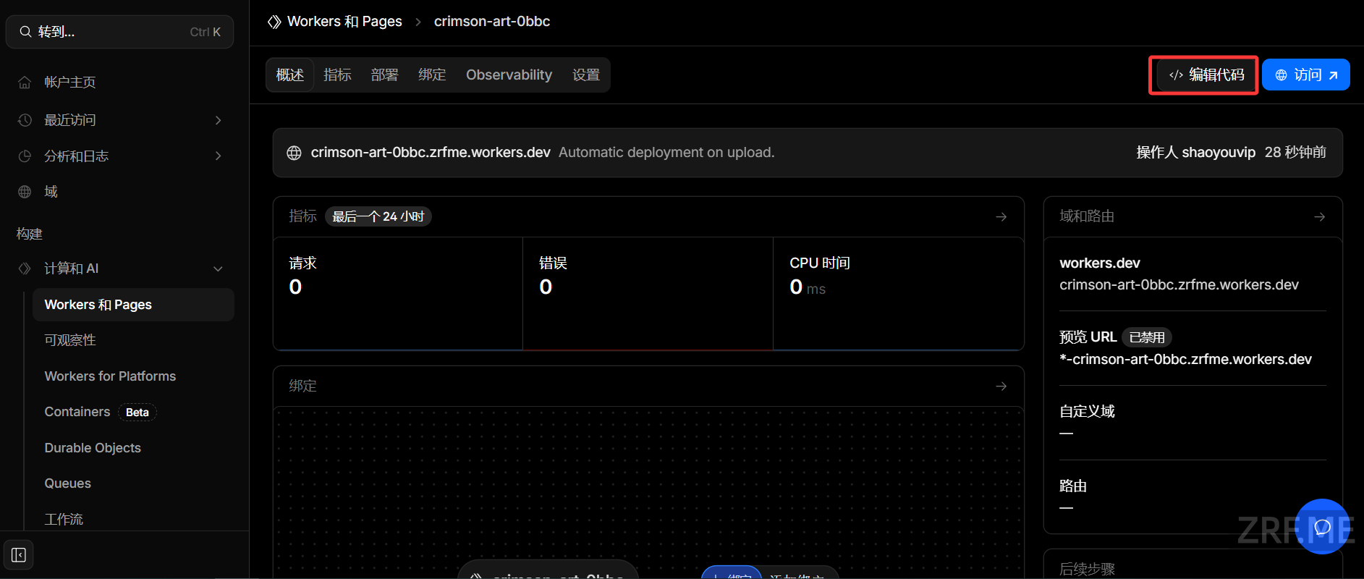Open 指标 details via its arrow
This screenshot has height=579, width=1364.
tap(1001, 217)
